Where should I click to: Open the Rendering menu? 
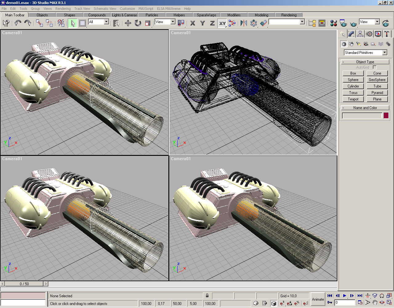tap(63, 9)
